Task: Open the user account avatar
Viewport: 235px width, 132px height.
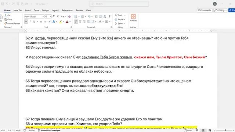Action: click(215, 4)
